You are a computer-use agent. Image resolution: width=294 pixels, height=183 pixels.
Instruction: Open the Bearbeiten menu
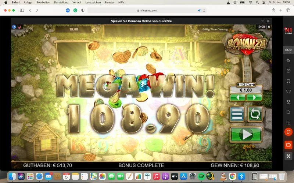(43, 3)
